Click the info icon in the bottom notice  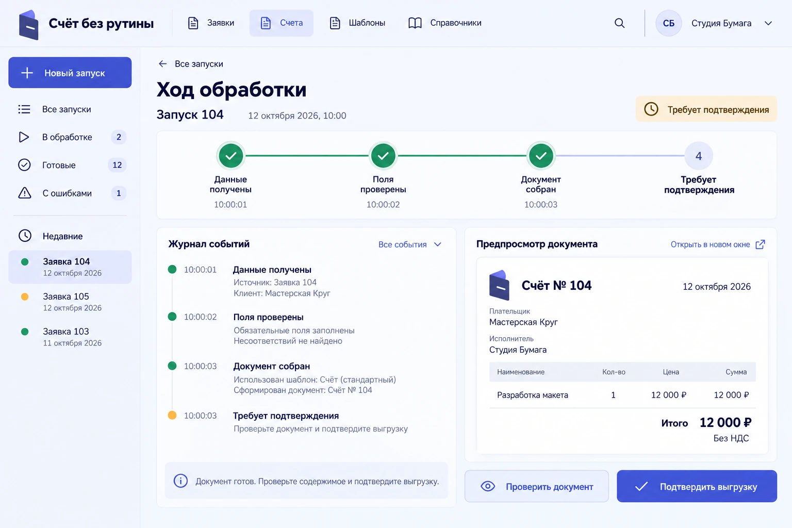180,481
